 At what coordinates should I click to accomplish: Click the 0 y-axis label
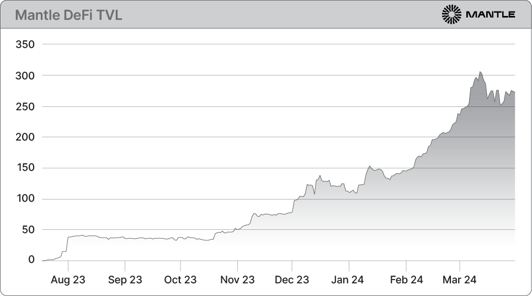(31, 260)
